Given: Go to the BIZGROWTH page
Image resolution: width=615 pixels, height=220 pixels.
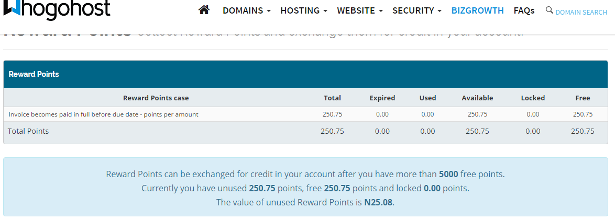Looking at the screenshot, I should 478,10.
